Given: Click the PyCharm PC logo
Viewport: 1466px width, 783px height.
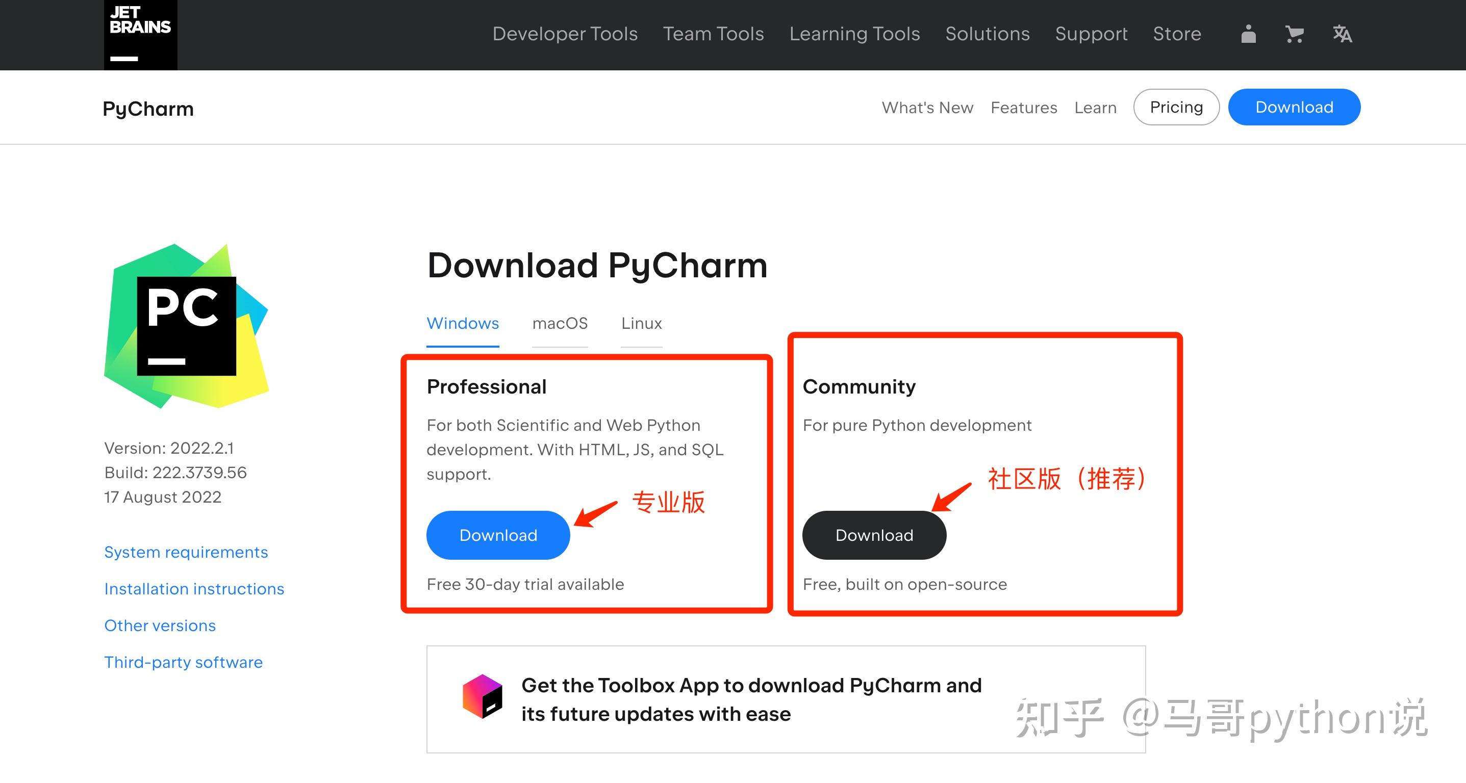Looking at the screenshot, I should coord(187,326).
